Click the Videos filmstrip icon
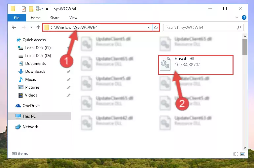 tap(21, 95)
